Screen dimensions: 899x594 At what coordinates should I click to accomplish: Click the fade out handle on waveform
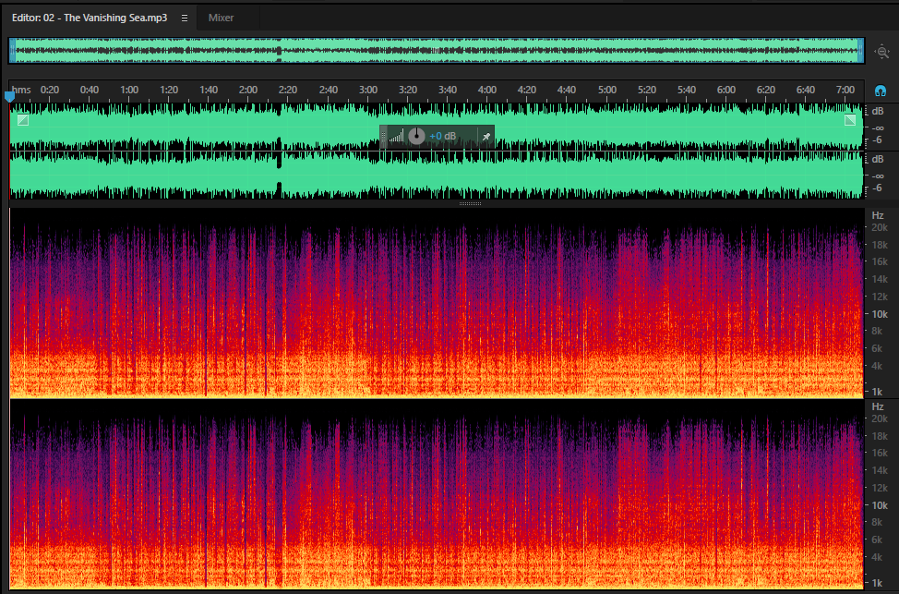coord(850,119)
